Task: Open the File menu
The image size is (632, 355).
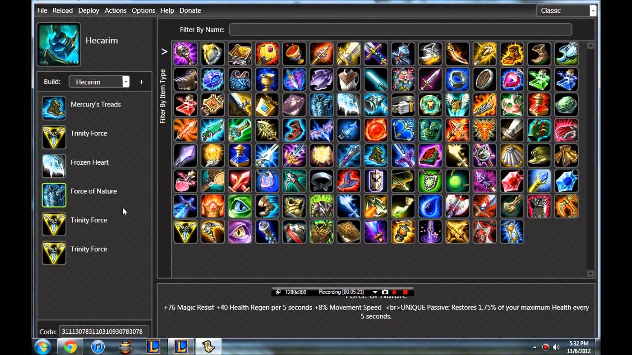Action: [x=42, y=10]
